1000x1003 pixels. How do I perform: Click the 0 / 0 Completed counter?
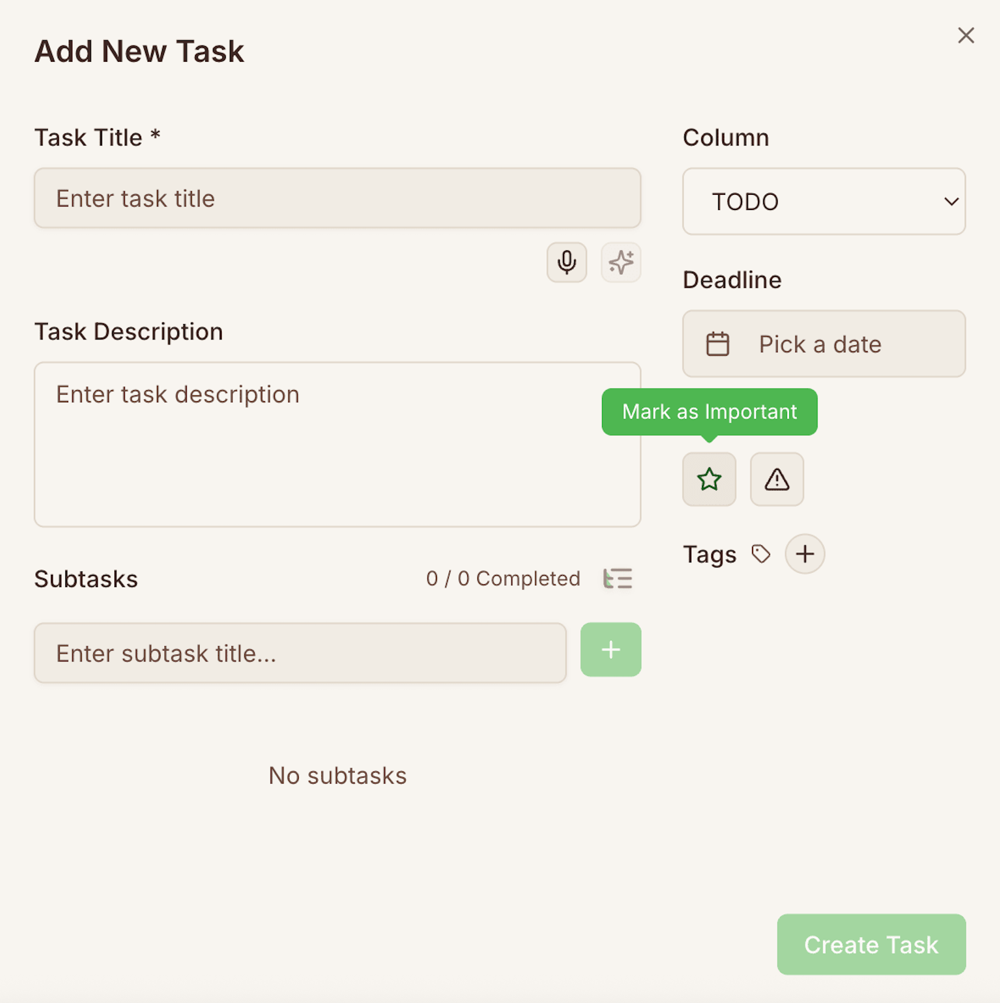502,578
